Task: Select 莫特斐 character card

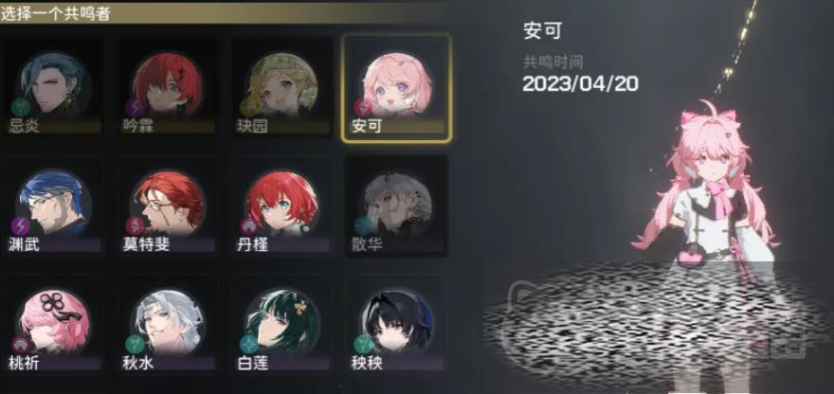Action: point(168,206)
